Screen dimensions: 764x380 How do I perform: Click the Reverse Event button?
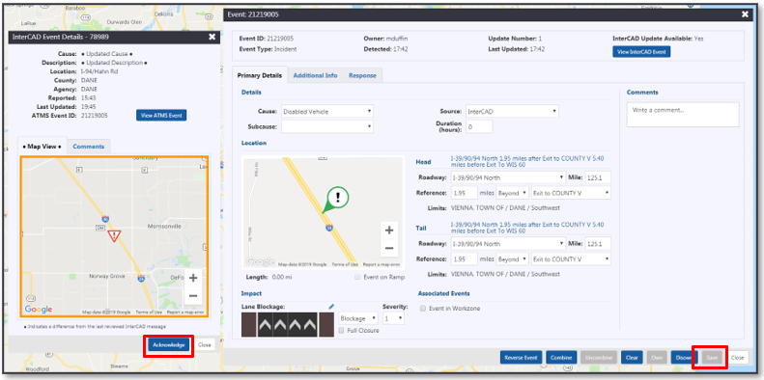point(521,358)
